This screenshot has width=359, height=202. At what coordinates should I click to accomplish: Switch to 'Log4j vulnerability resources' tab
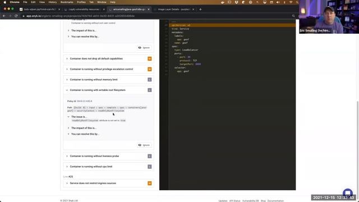tap(84, 10)
